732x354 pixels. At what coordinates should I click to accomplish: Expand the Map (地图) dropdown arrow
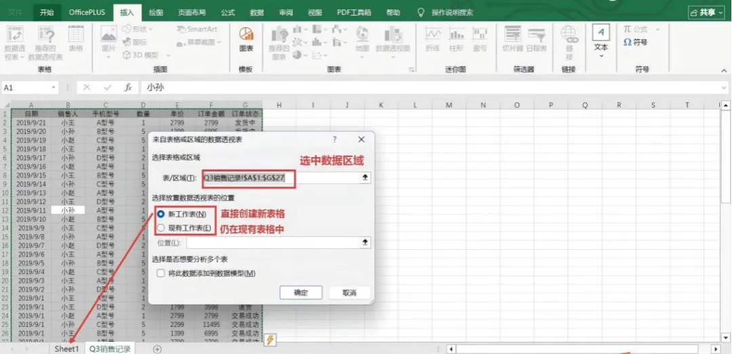(362, 57)
